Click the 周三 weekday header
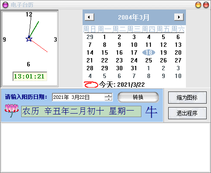Image resolution: width=211 pixels, height=173 pixels. click(x=134, y=29)
